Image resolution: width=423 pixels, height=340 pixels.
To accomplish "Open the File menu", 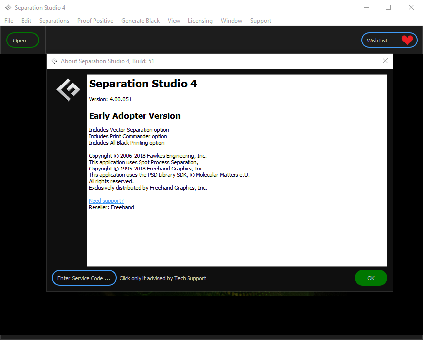I will (9, 21).
